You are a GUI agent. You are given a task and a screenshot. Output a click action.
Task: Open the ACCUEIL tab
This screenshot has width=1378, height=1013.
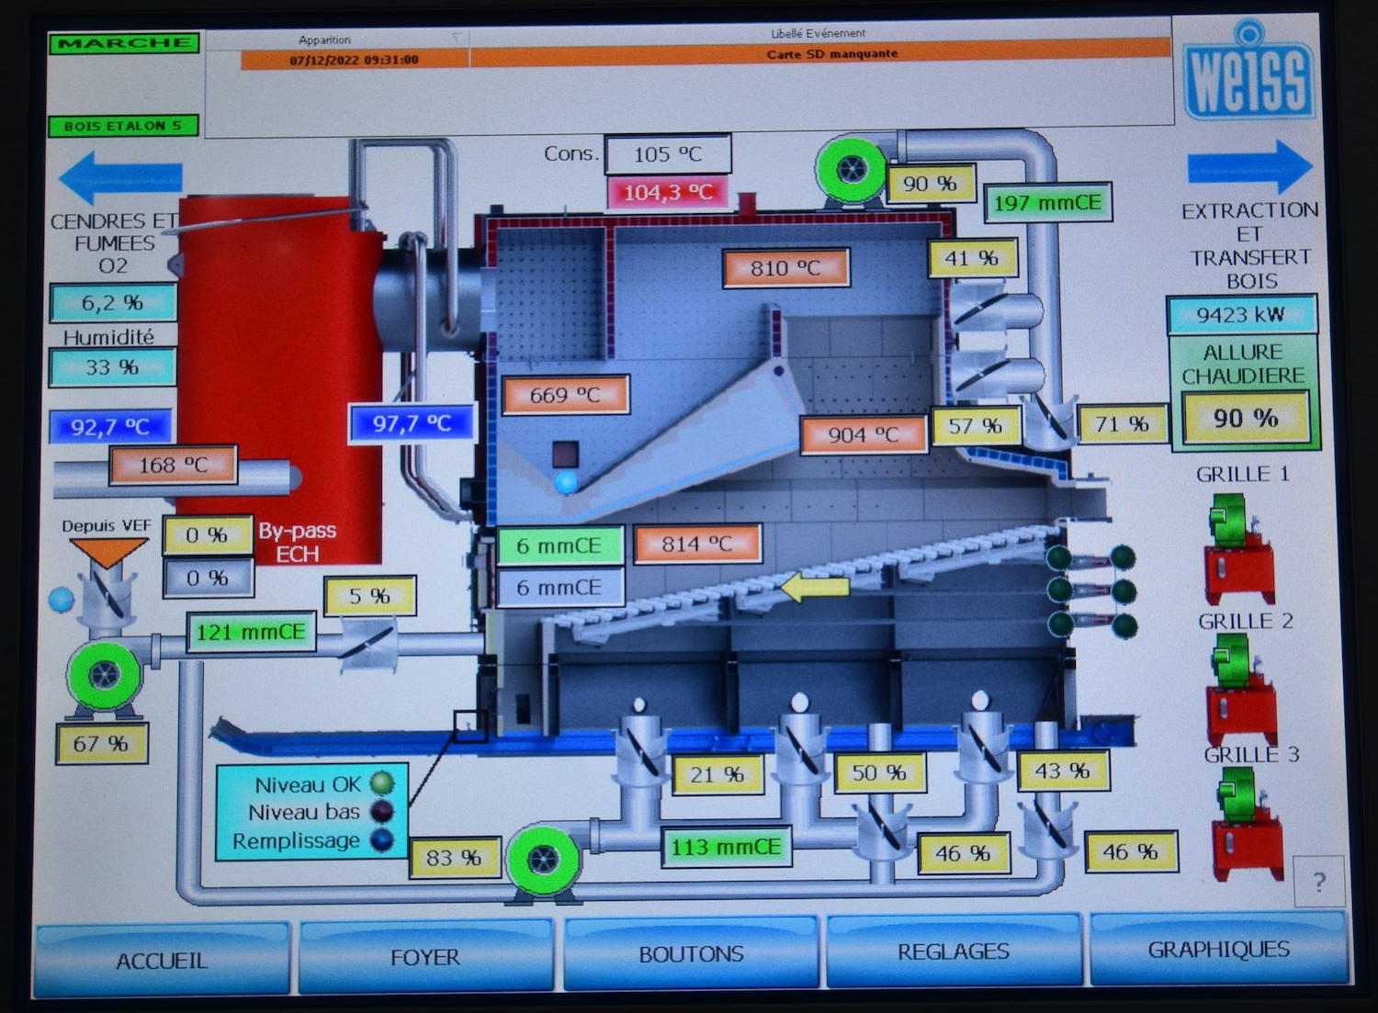point(162,960)
